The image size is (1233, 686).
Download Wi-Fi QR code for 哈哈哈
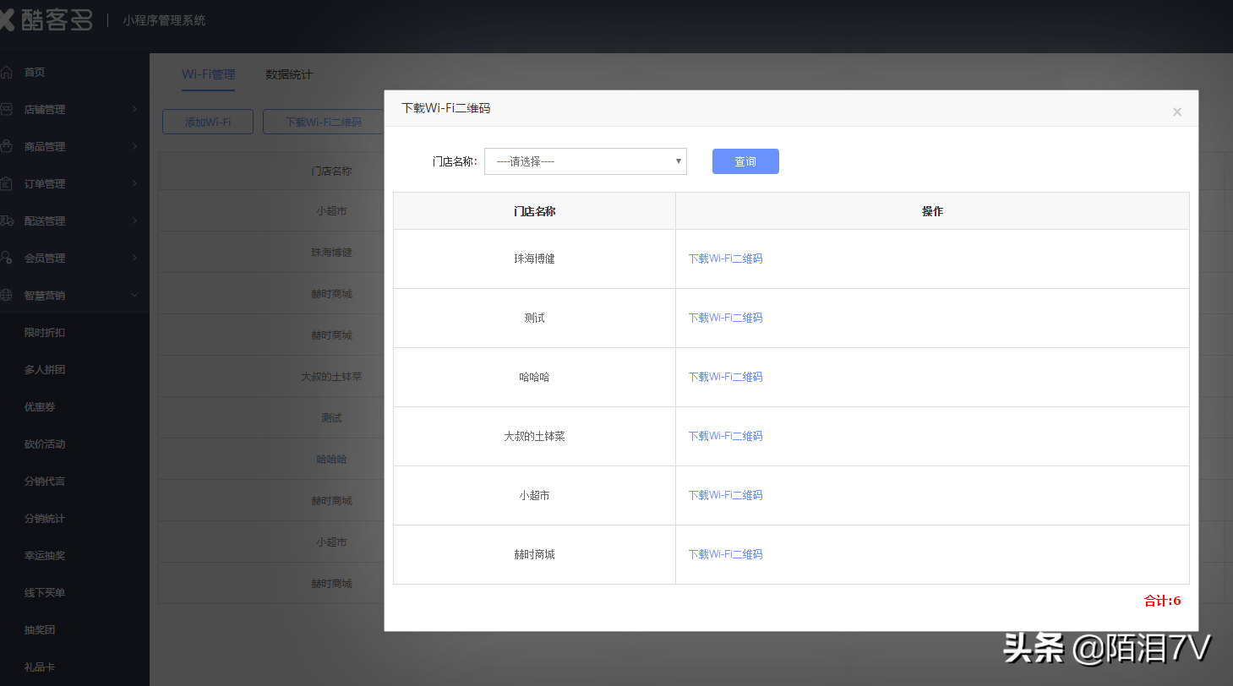[x=725, y=377]
